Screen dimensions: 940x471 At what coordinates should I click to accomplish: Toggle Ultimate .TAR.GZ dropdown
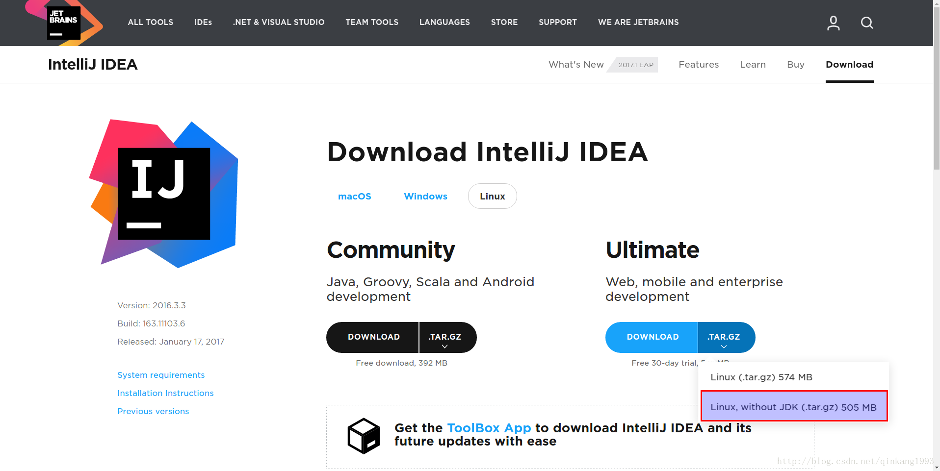click(x=726, y=337)
